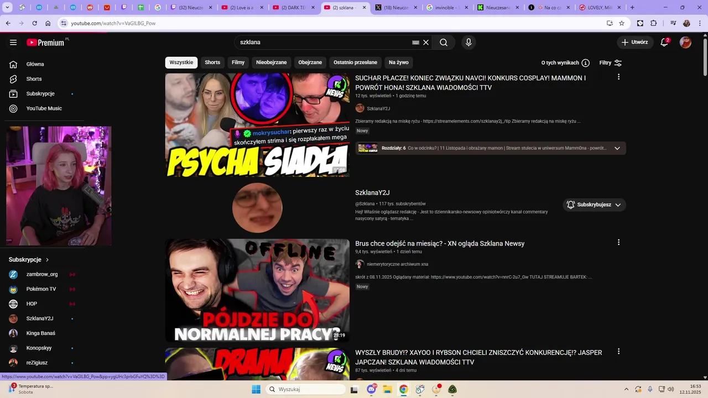
Task: Run search with the magnifier button
Action: click(x=444, y=43)
